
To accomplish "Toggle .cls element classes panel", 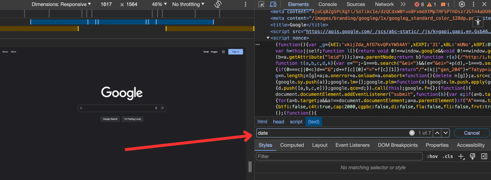I will coord(448,156).
